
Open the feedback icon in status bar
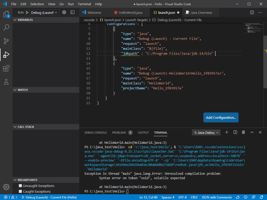click(x=253, y=197)
